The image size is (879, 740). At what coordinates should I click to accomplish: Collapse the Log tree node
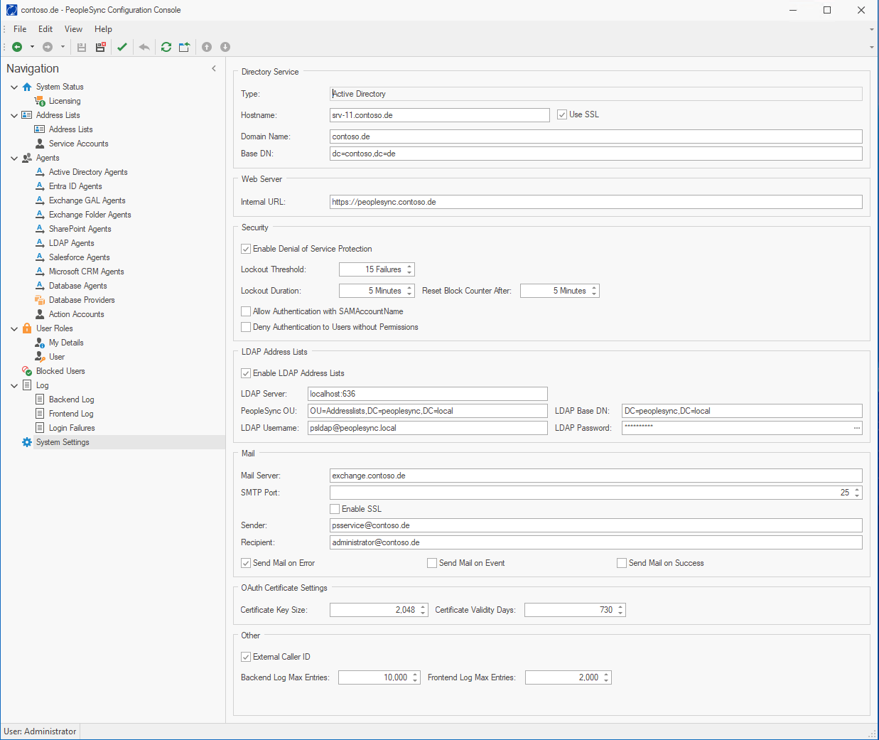point(14,385)
